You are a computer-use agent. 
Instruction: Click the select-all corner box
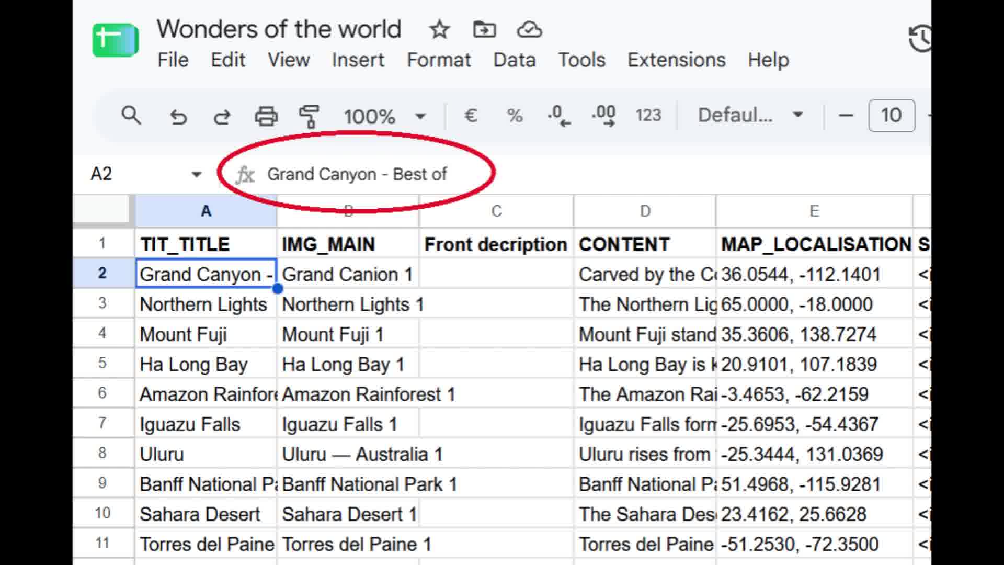click(102, 211)
